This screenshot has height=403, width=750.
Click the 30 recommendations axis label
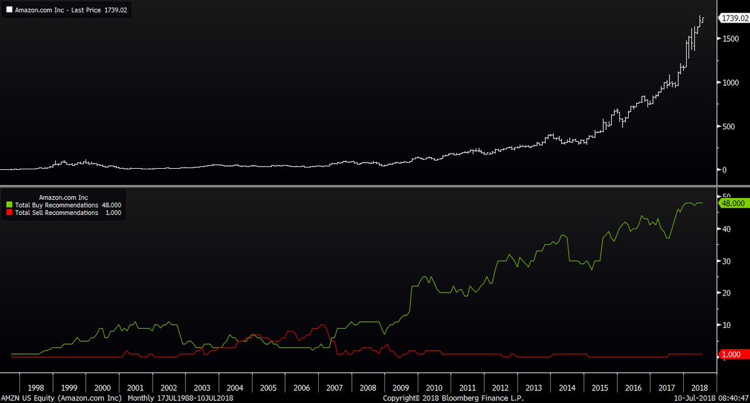pos(726,261)
